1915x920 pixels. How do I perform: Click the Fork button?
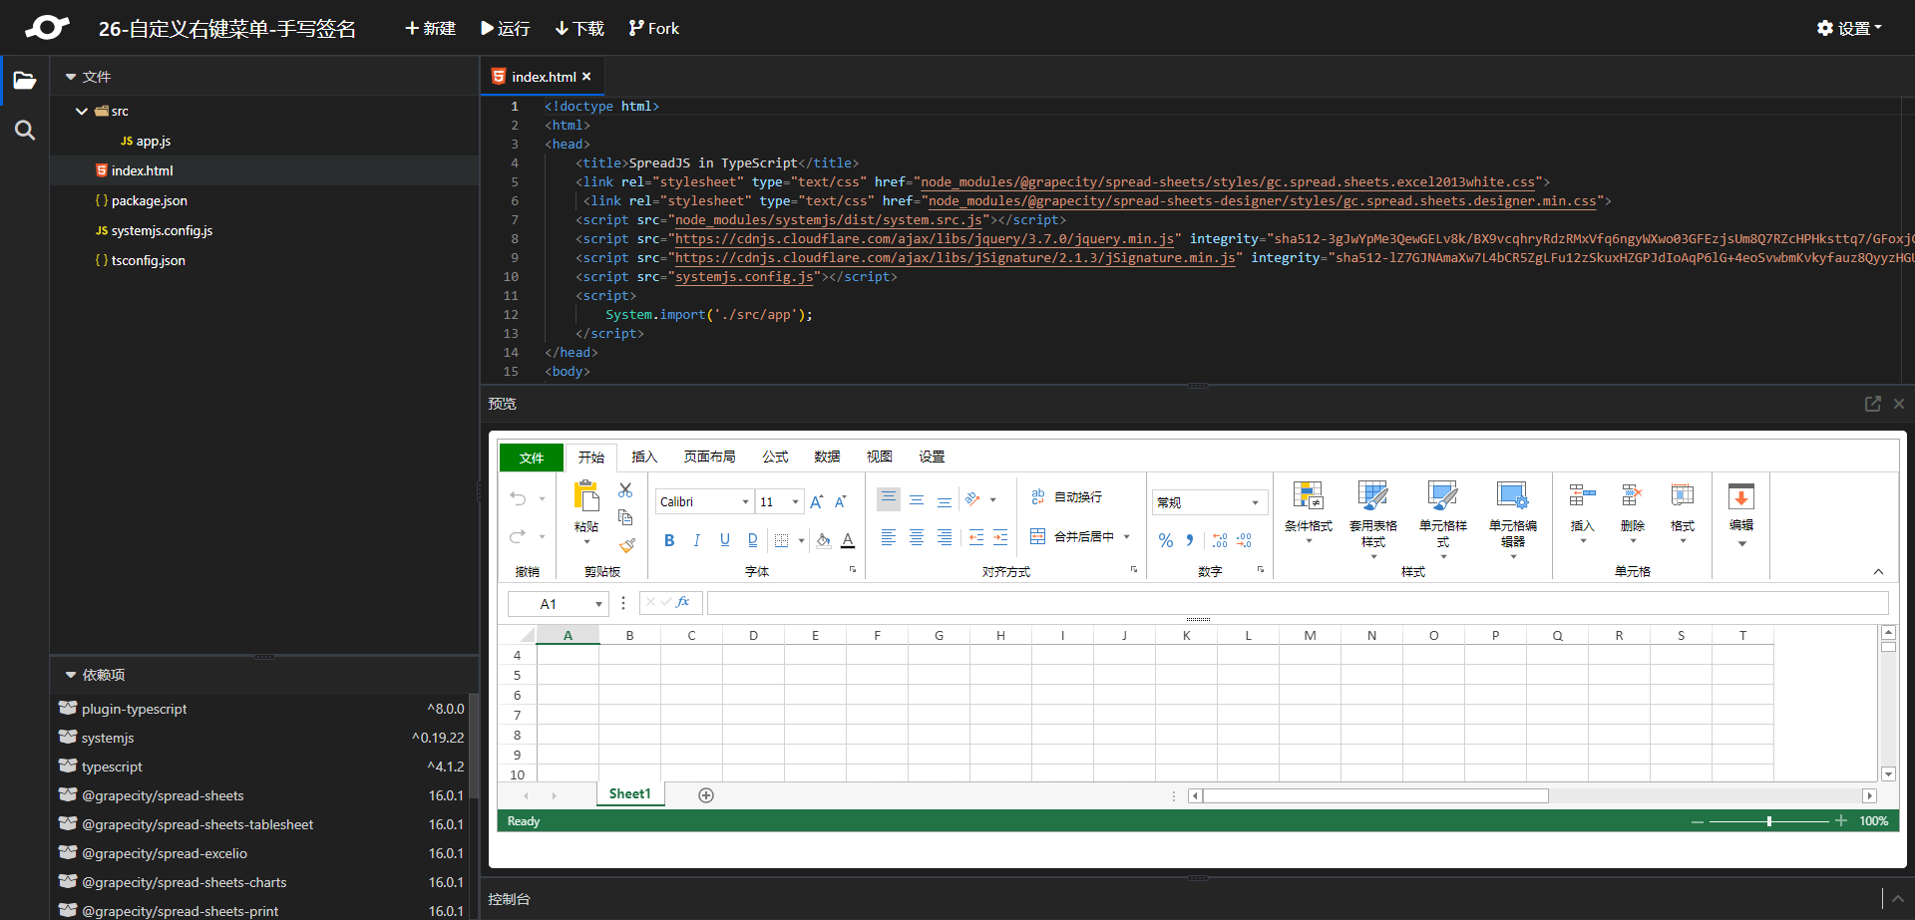point(653,28)
